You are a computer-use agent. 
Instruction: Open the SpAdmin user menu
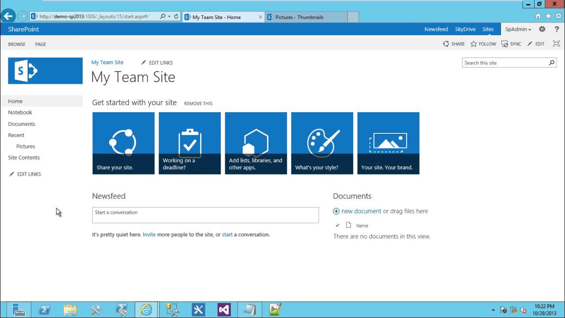518,29
